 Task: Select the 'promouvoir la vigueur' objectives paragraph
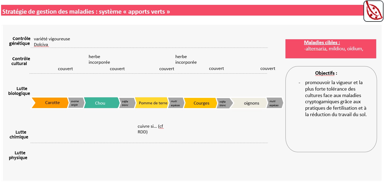[x=336, y=98]
